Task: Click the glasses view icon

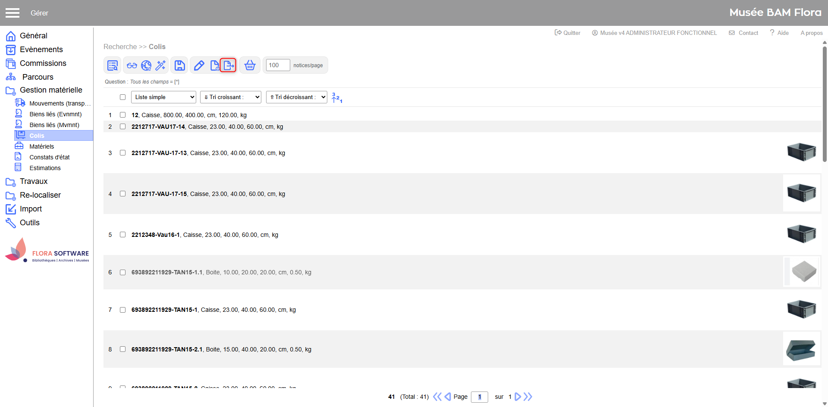Action: point(132,65)
